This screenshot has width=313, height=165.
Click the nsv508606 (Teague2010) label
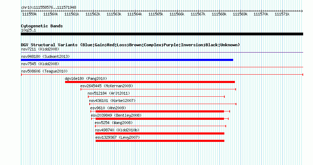coord(44,71)
